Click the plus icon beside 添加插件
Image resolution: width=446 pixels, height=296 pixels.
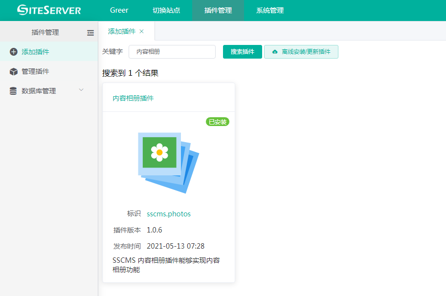click(x=13, y=52)
